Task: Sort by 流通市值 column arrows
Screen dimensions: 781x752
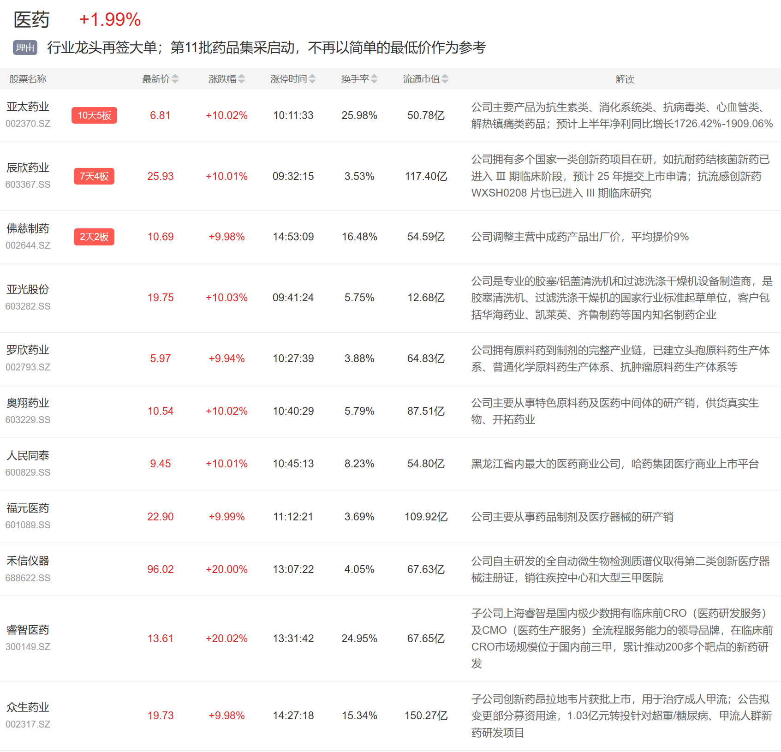Action: [445, 79]
